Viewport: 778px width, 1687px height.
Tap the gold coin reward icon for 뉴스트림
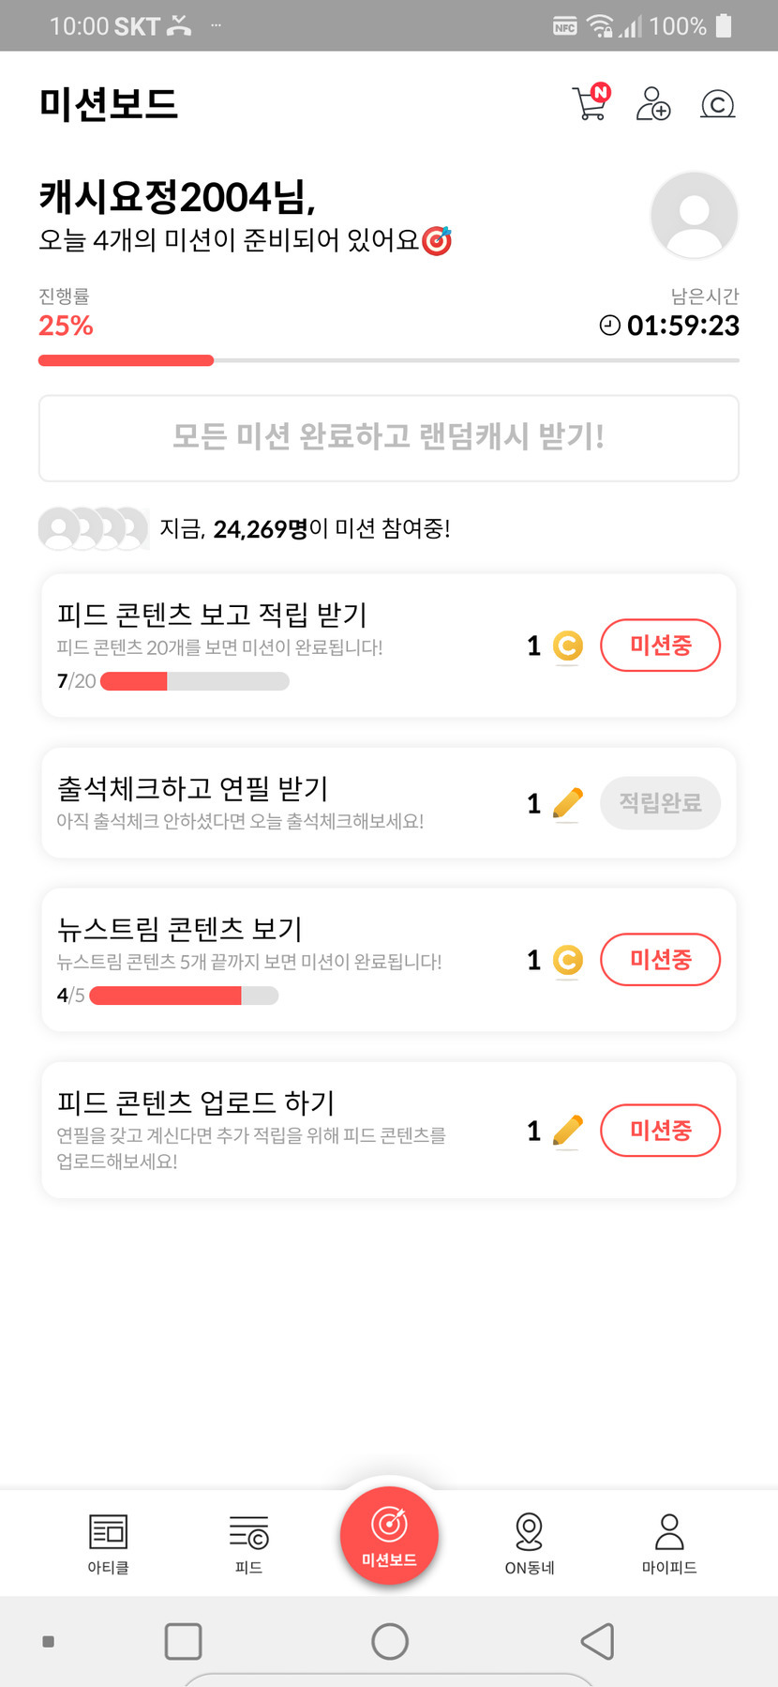point(567,960)
